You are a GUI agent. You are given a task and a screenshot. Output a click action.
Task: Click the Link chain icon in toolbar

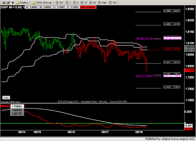(x=4, y=3)
